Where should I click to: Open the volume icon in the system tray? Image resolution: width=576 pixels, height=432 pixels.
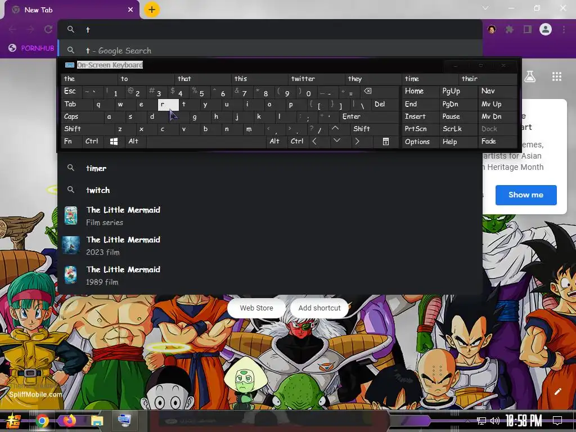coord(495,421)
